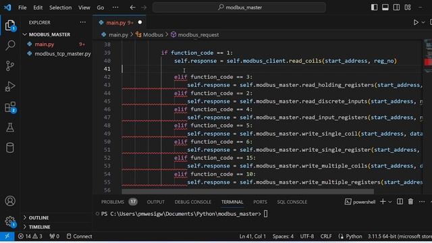Open the Testing flask icon
The image size is (432, 243).
coord(10,128)
